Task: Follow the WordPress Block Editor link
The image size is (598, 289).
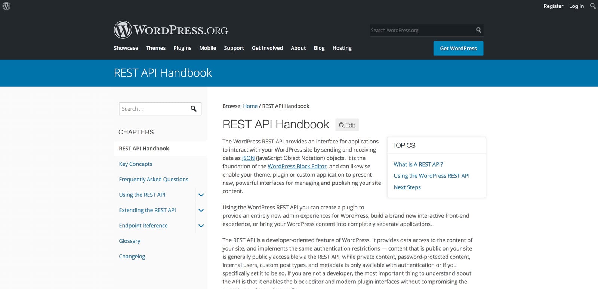Action: [297, 166]
